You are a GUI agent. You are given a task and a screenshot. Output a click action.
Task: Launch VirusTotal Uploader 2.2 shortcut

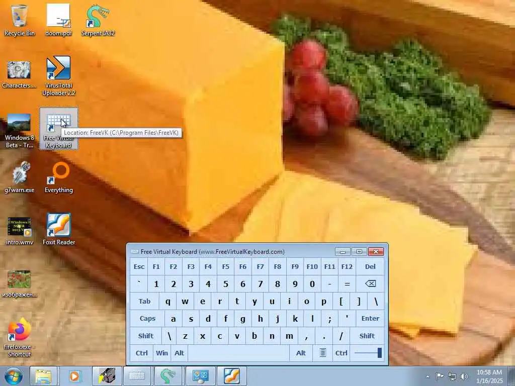58,76
